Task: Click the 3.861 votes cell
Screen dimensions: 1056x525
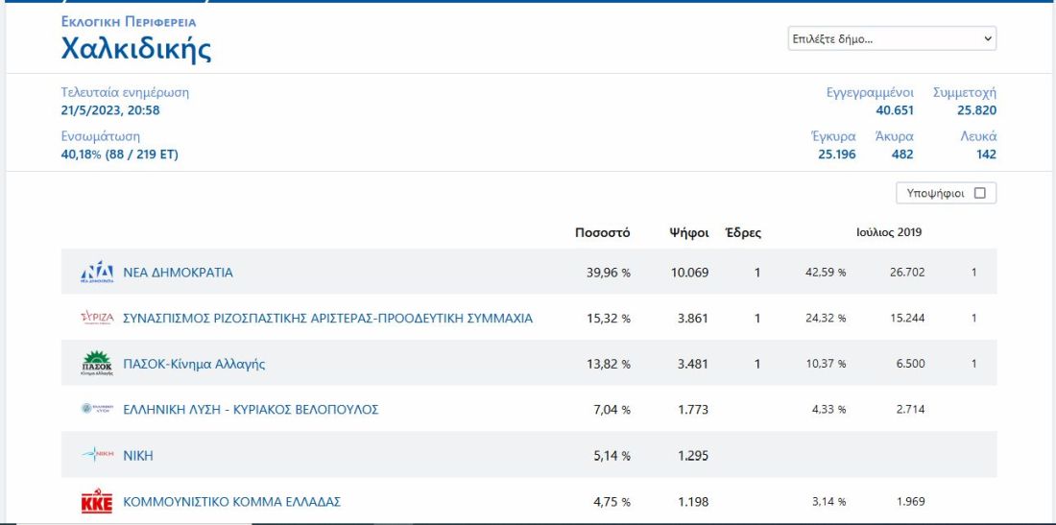Action: pos(693,319)
